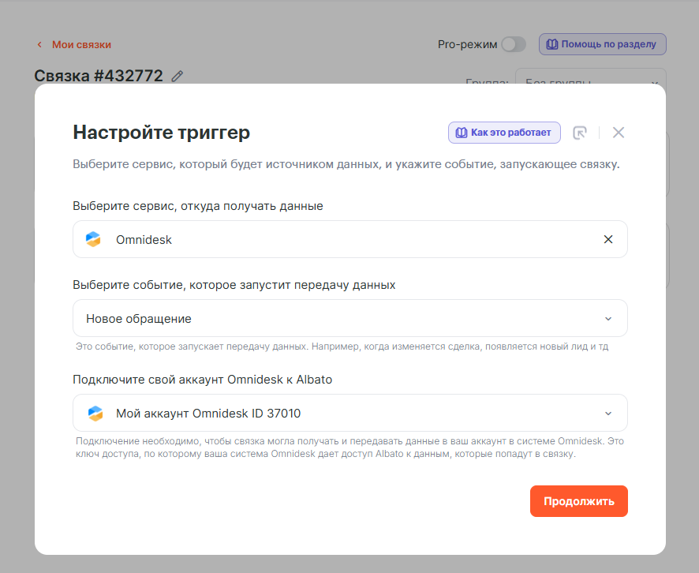This screenshot has height=573, width=699.
Task: Click the chevron arrow of the account selector
Action: (x=607, y=413)
